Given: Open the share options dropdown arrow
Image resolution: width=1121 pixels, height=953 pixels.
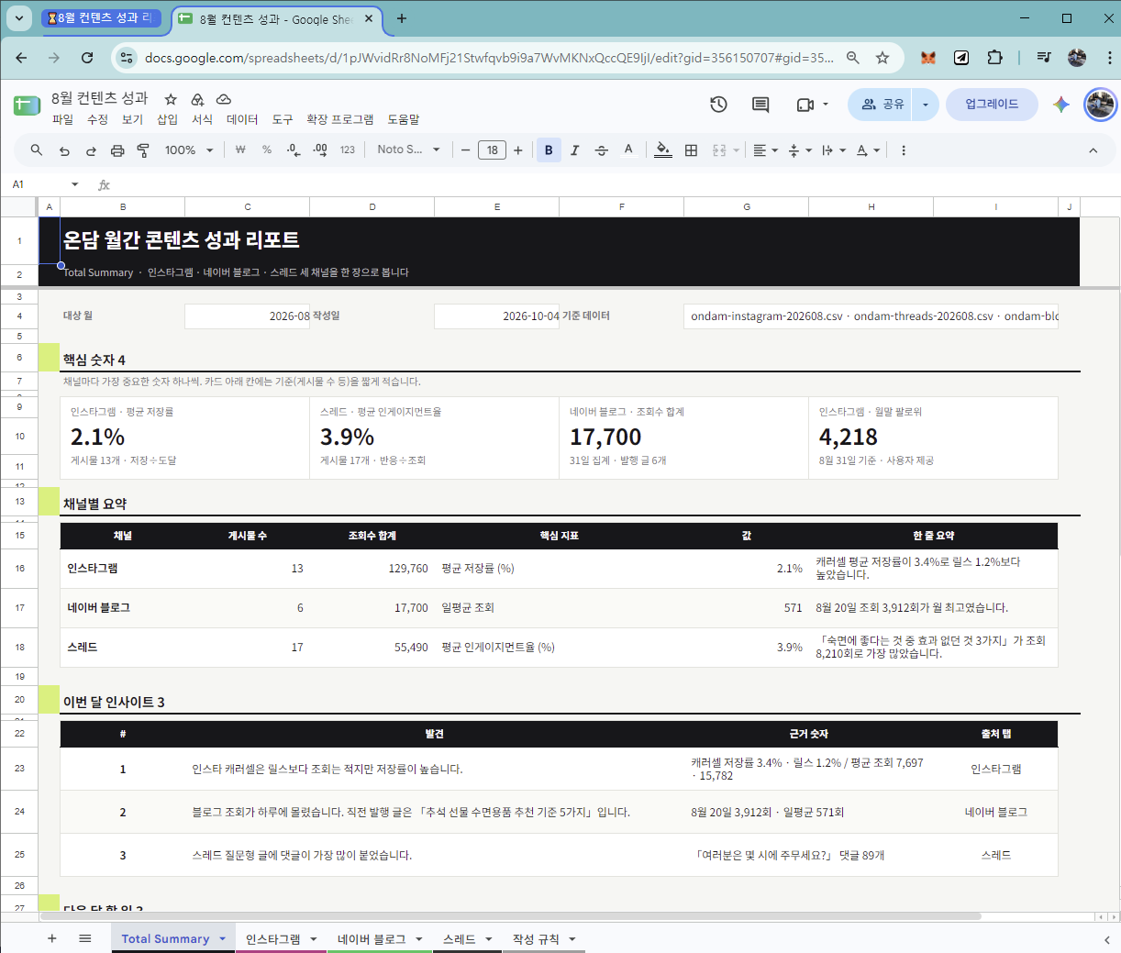Looking at the screenshot, I should [926, 105].
